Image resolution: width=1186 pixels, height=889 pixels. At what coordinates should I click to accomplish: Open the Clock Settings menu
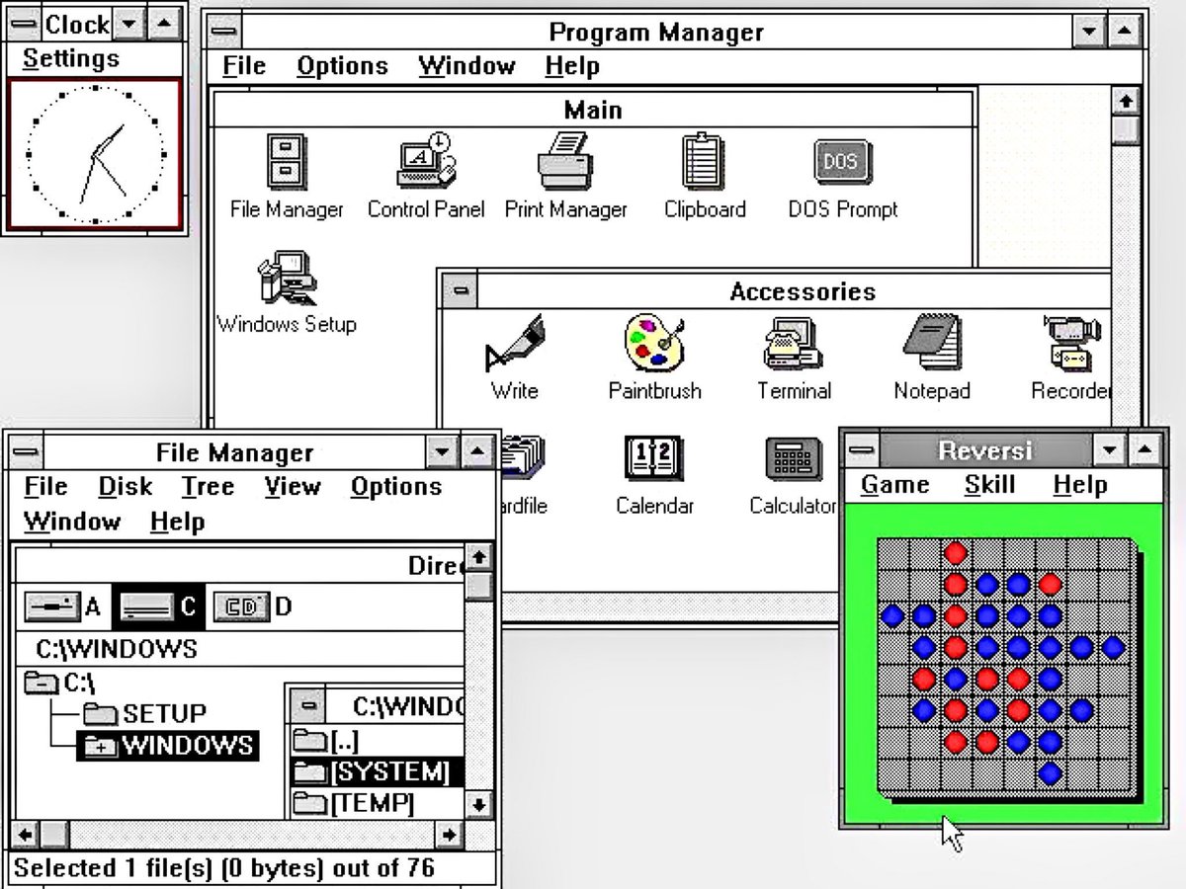(x=70, y=58)
